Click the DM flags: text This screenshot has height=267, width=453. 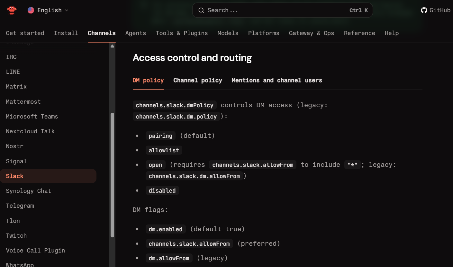pos(150,210)
